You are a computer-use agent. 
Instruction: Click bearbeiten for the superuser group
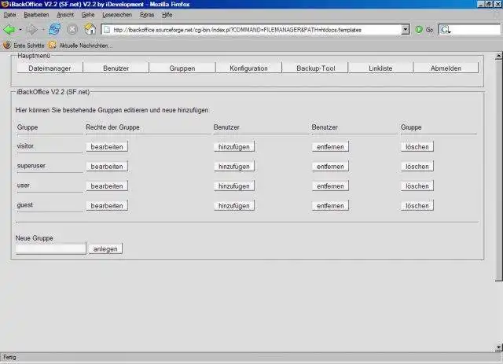point(107,166)
